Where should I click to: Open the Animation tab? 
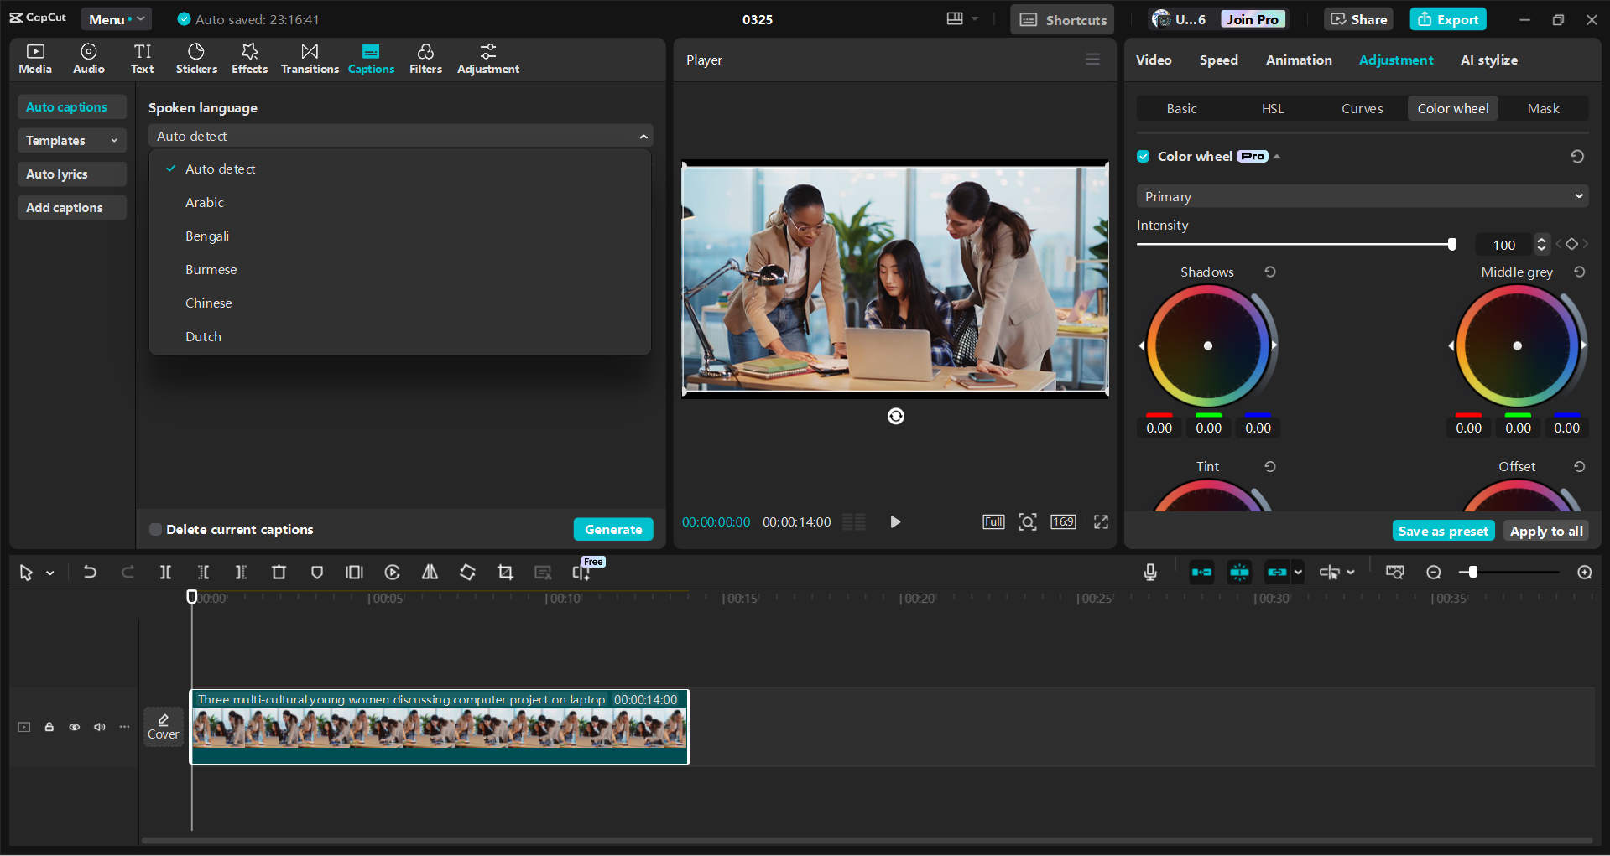[x=1298, y=60]
